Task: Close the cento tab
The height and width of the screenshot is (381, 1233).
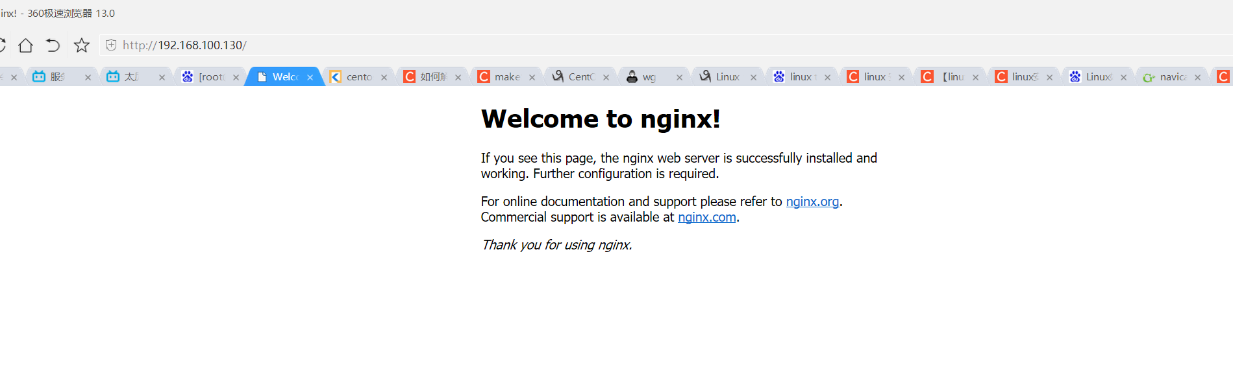Action: tap(384, 77)
